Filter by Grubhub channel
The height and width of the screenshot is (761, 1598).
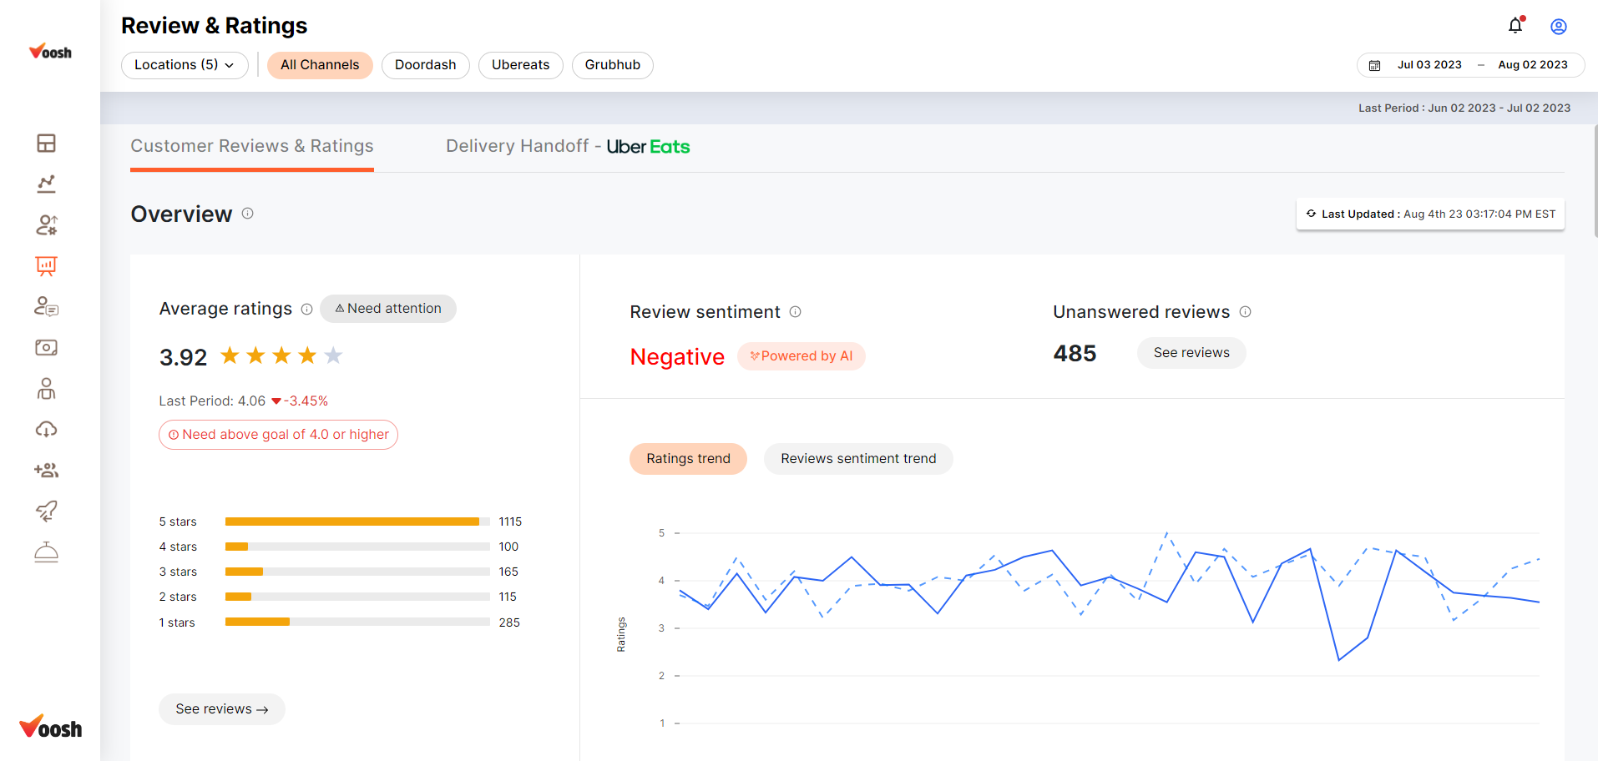(612, 65)
